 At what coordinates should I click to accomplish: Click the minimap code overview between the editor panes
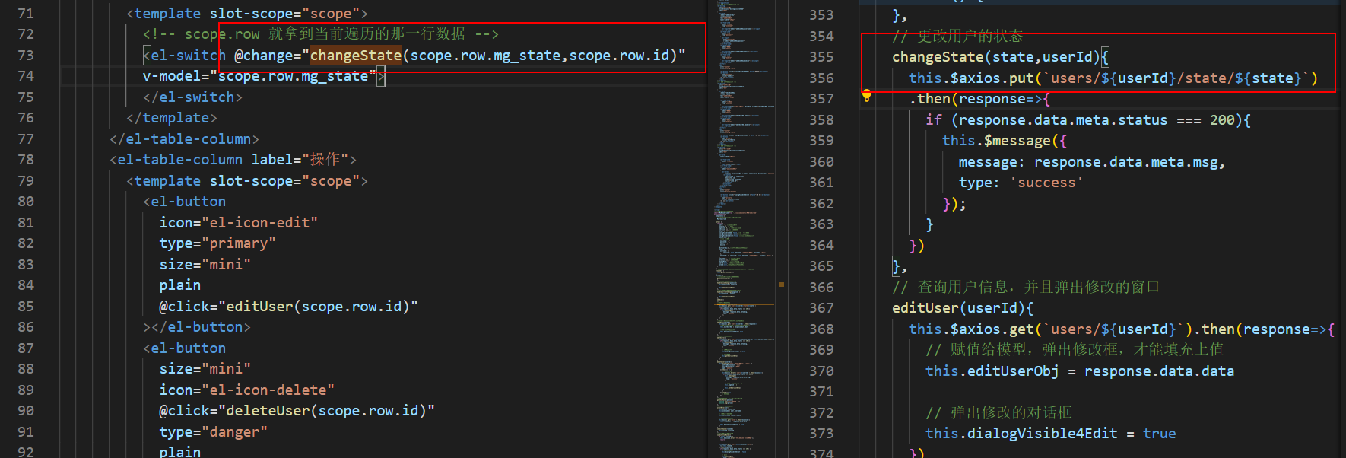pyautogui.click(x=745, y=229)
